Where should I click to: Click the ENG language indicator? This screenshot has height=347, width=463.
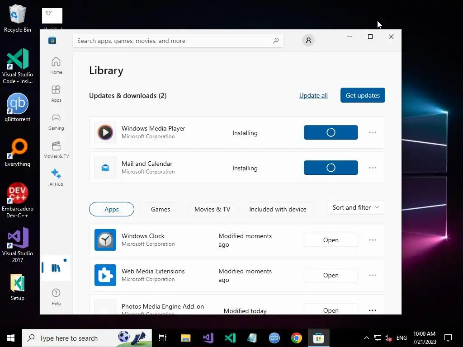(x=402, y=338)
